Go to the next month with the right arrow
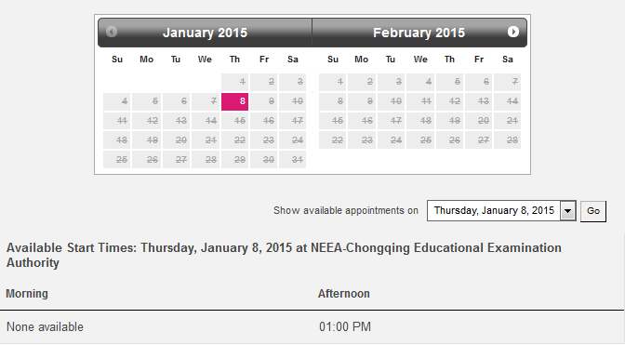Image resolution: width=625 pixels, height=345 pixels. [x=513, y=32]
